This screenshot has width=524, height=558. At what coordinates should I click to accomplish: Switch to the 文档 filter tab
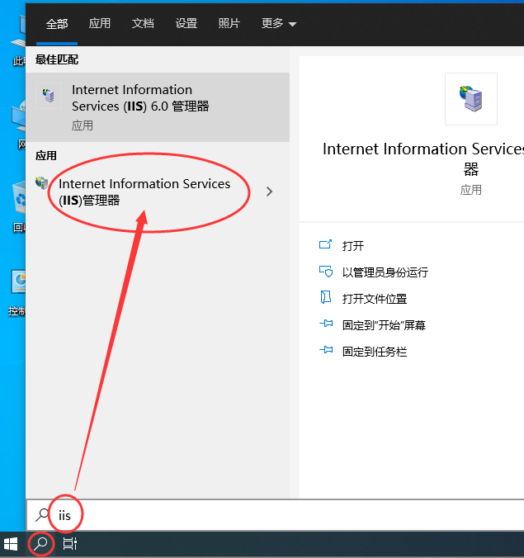pos(143,23)
